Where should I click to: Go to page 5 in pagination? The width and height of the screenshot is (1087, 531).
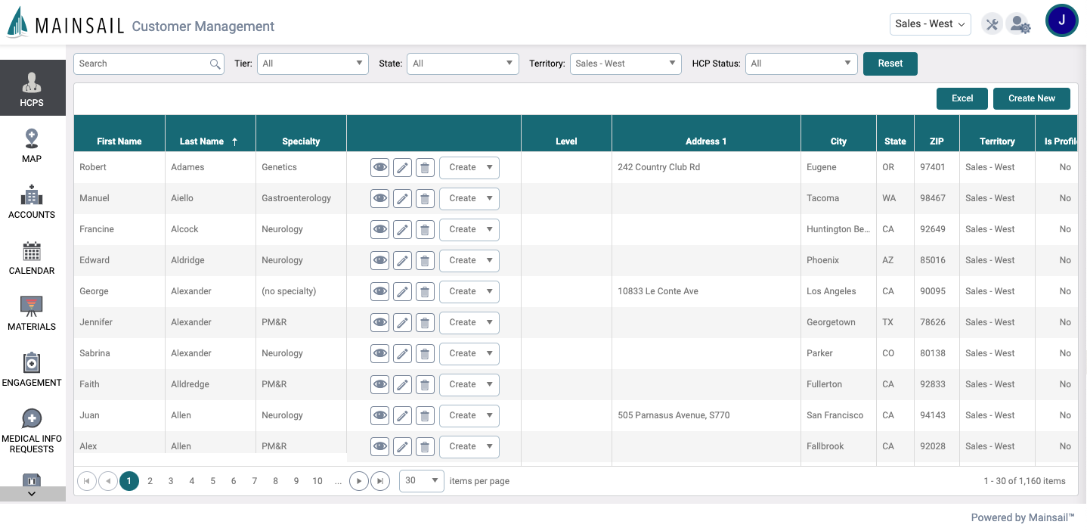pyautogui.click(x=212, y=481)
